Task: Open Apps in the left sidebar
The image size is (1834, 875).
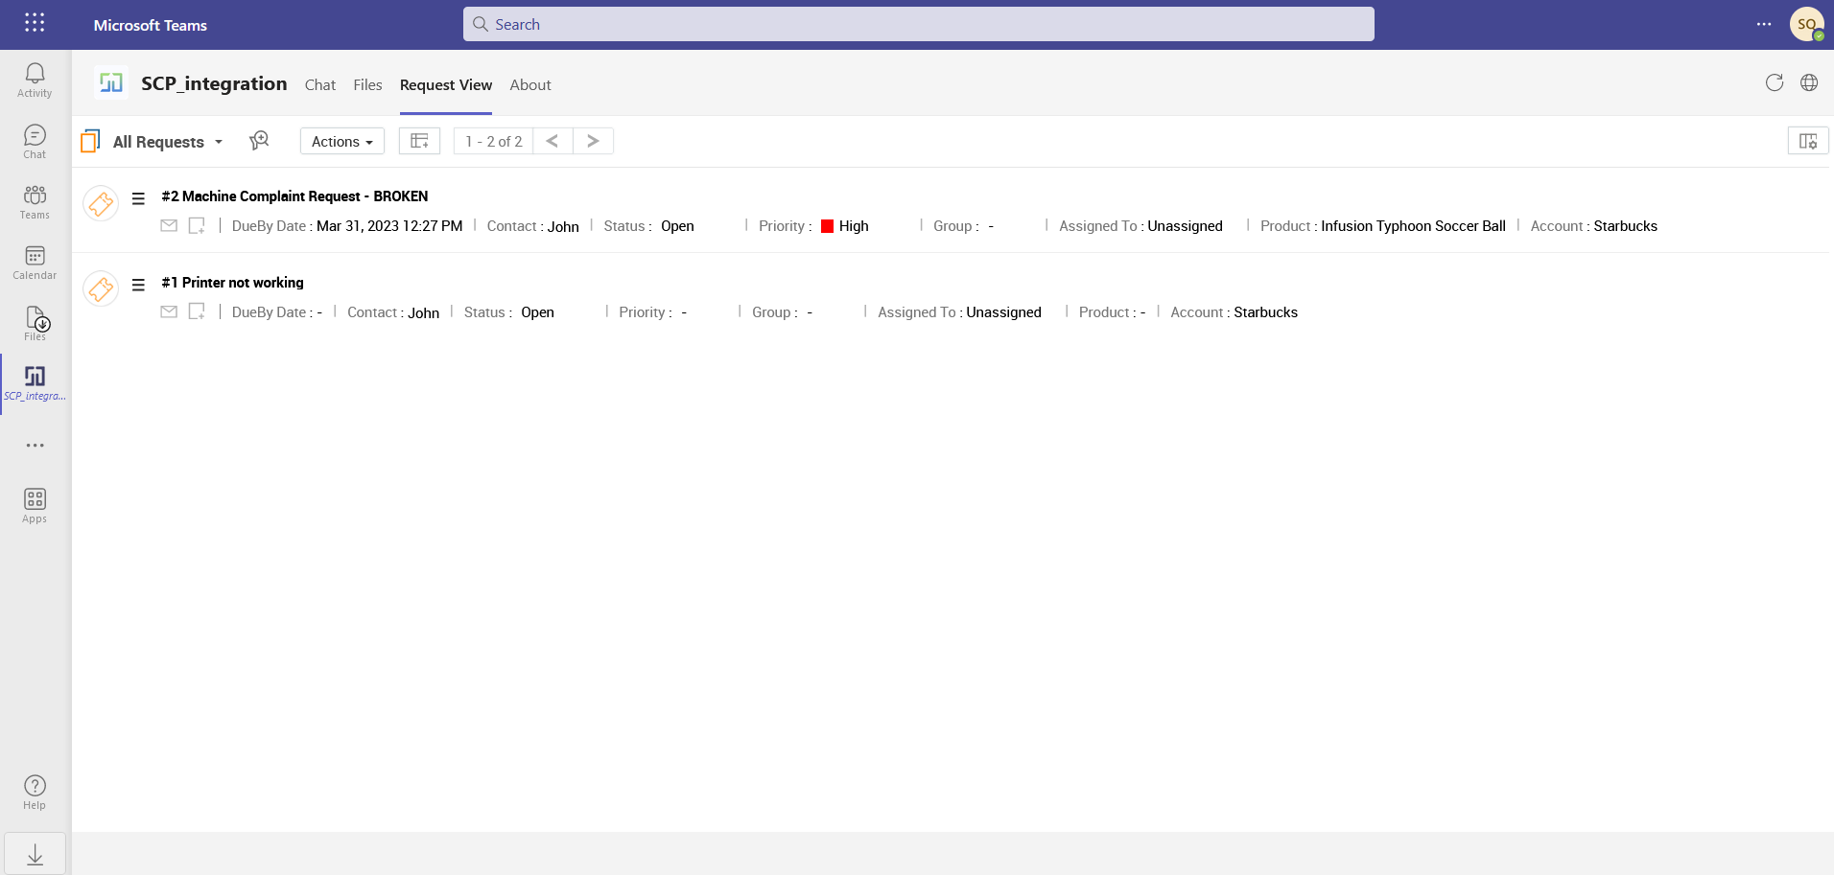Action: pos(35,506)
